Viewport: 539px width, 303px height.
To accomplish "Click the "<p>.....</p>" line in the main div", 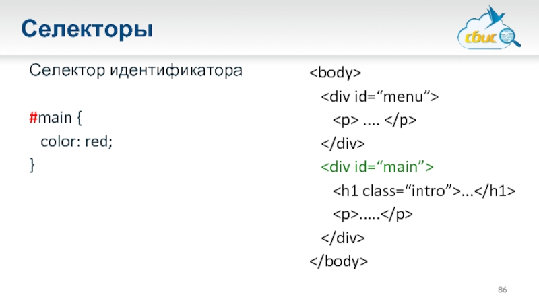I will click(372, 214).
